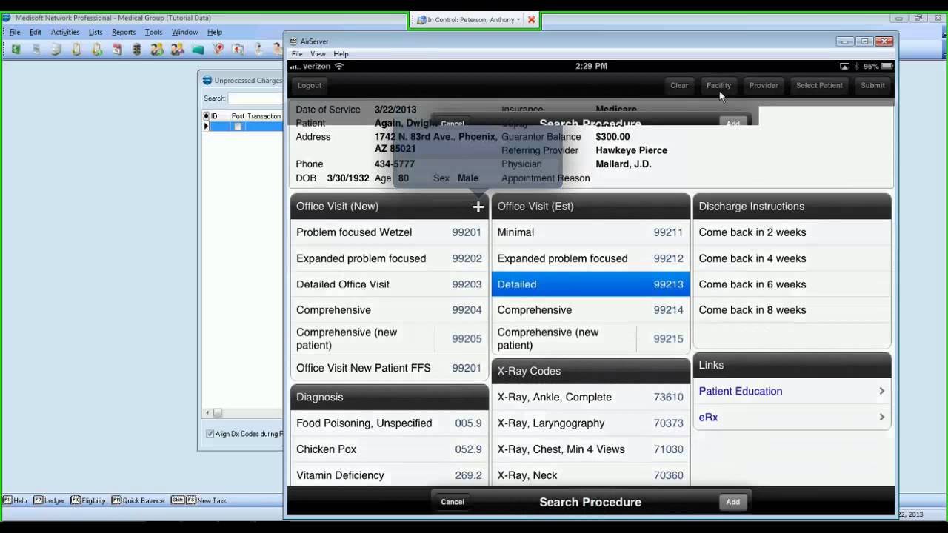Viewport: 948px width, 533px height.
Task: Select Chicken Pox 052.9 diagnosis
Action: pyautogui.click(x=390, y=449)
